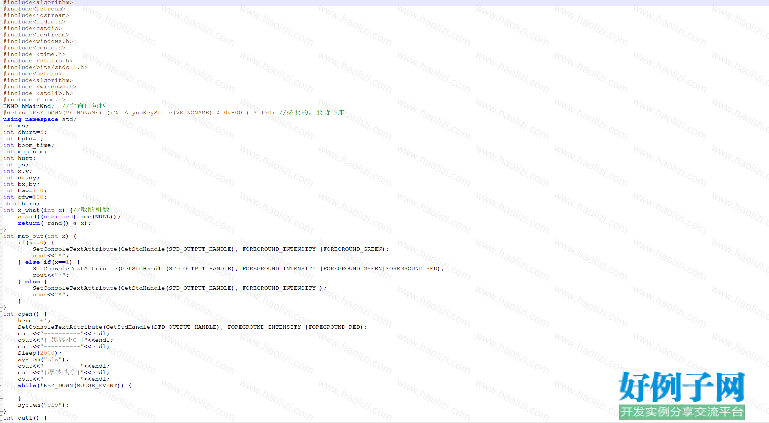Click the 'int ms;' declaration

coord(16,126)
